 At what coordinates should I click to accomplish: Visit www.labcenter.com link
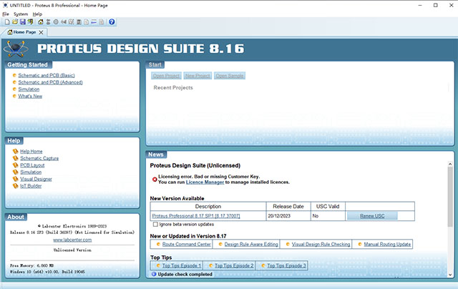click(72, 240)
